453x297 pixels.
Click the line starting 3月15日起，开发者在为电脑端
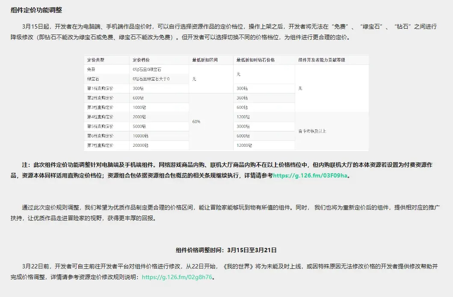229,26
